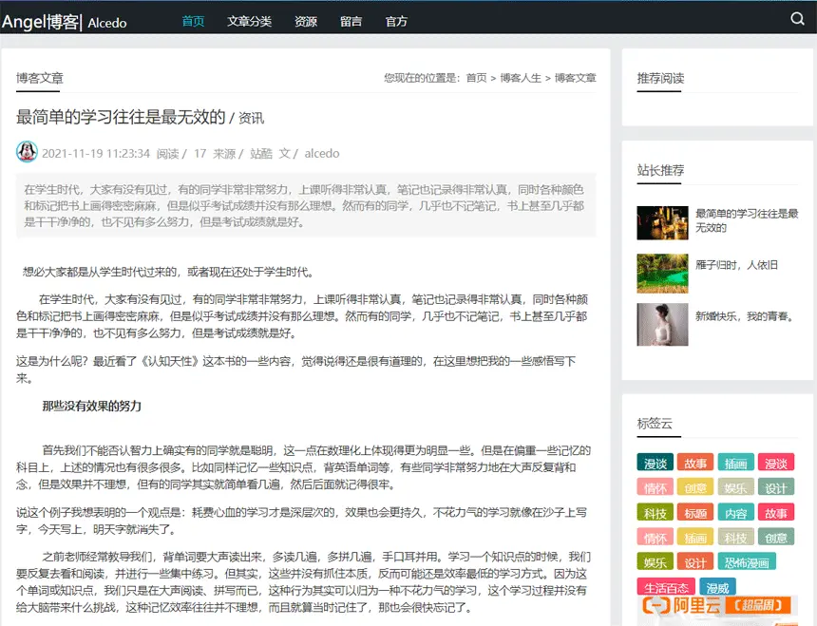The height and width of the screenshot is (626, 817).
Task: Click the Angel博客 site logo
Action: [40, 21]
